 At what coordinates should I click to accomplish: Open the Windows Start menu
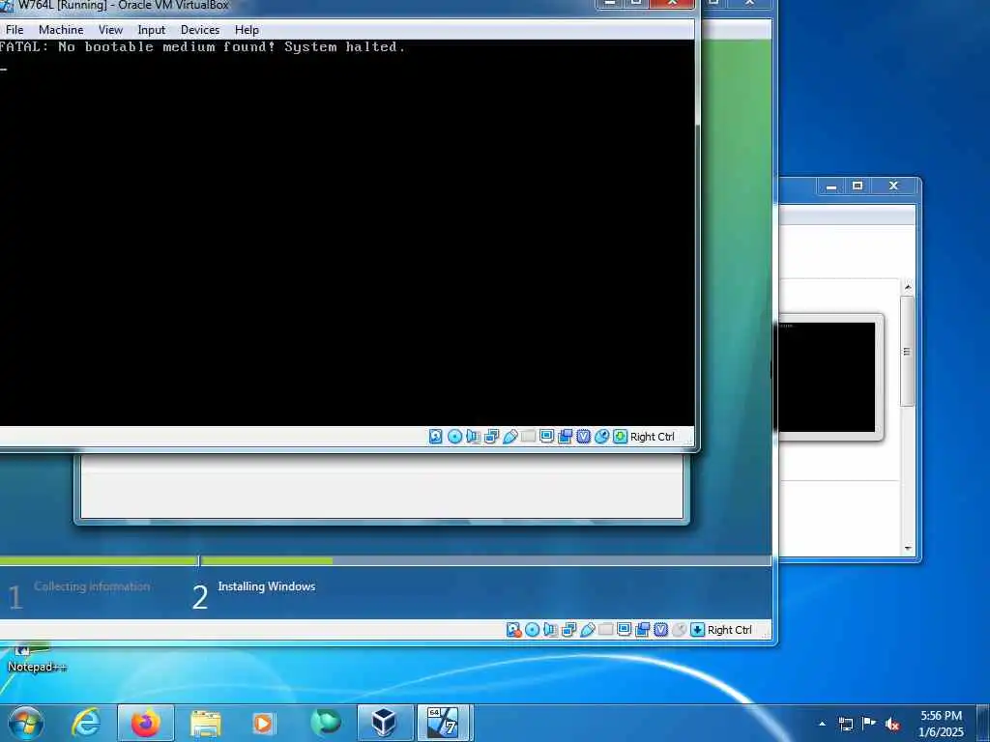(26, 723)
